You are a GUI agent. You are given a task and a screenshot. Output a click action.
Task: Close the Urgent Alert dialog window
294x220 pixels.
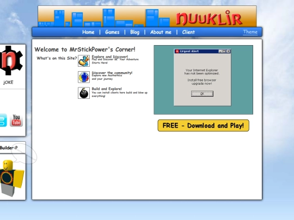tap(228, 51)
